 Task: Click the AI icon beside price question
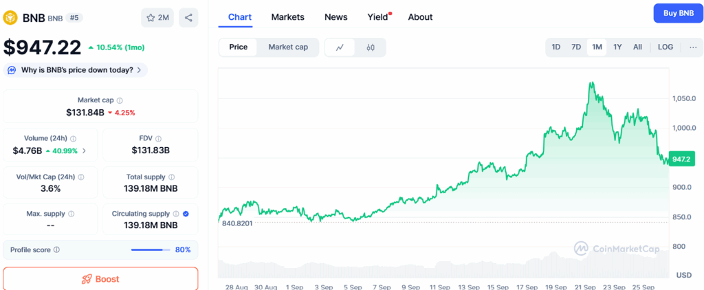coord(12,70)
